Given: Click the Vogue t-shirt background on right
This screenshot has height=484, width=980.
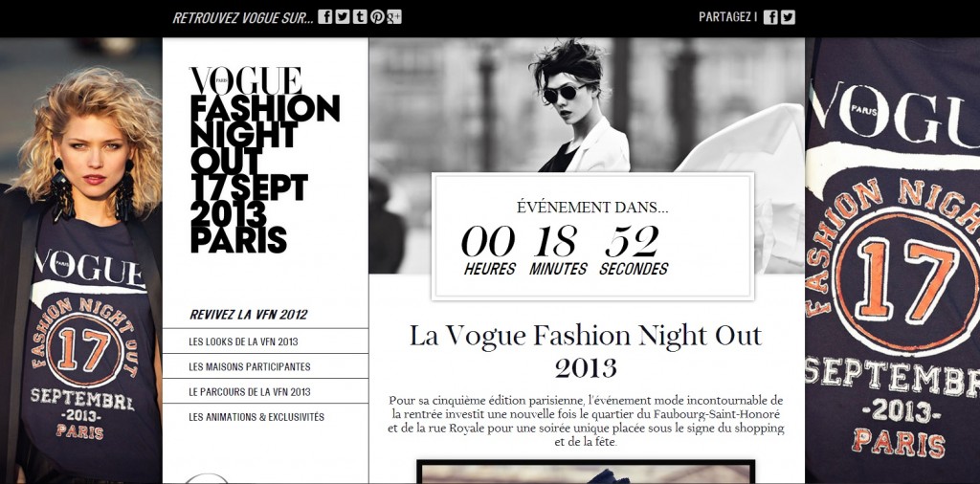Looking at the screenshot, I should coord(893,261).
